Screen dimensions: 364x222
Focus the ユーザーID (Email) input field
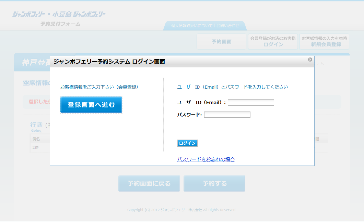click(251, 102)
